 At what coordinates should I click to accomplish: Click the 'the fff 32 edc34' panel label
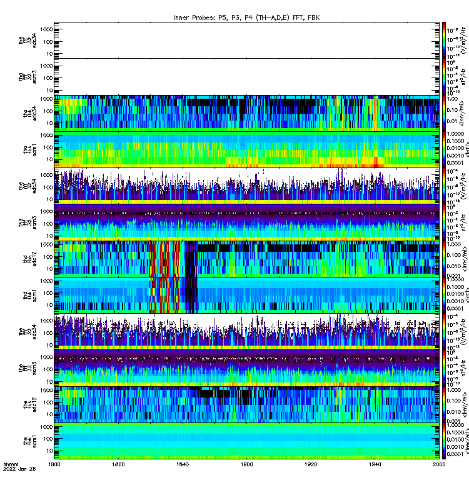click(x=28, y=332)
